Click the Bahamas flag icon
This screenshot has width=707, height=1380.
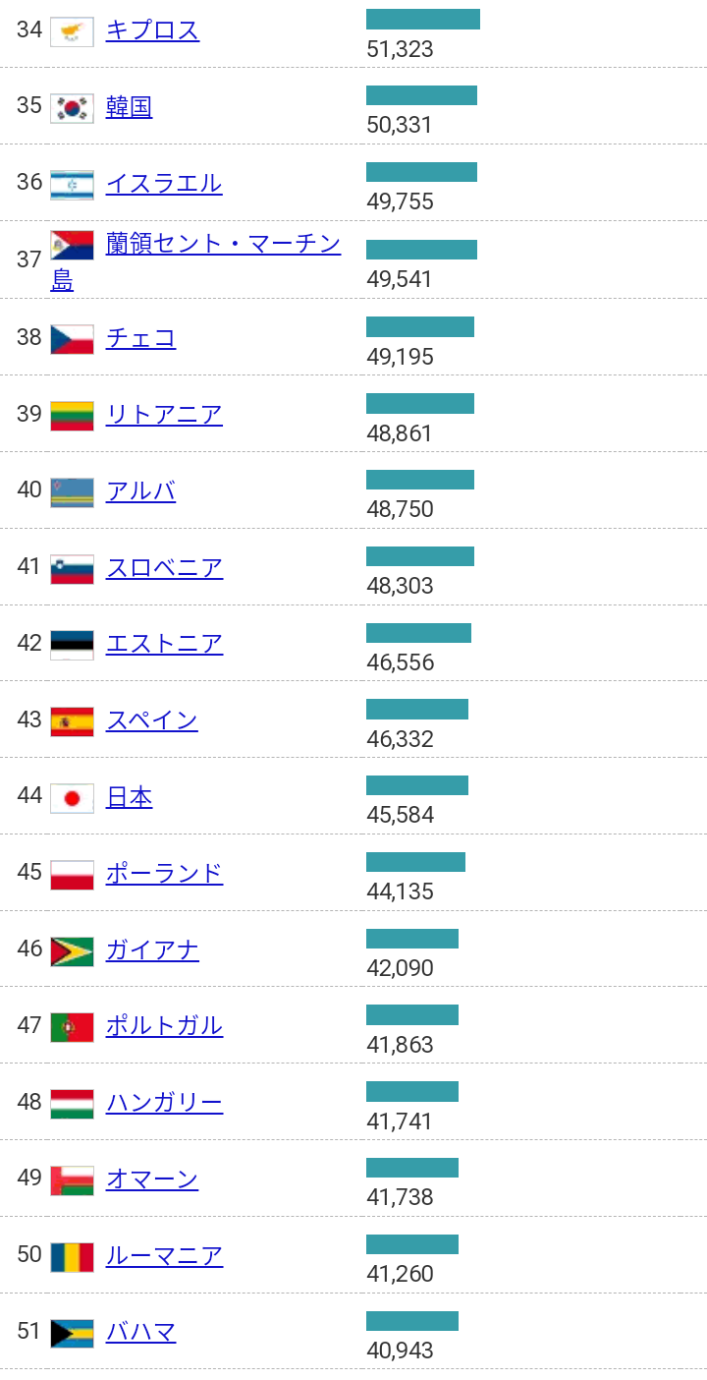[x=72, y=1334]
